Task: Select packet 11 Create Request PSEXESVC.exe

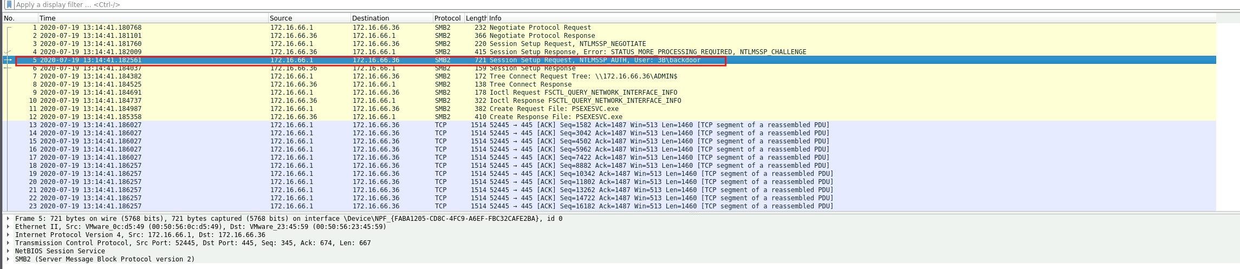Action: coord(609,109)
